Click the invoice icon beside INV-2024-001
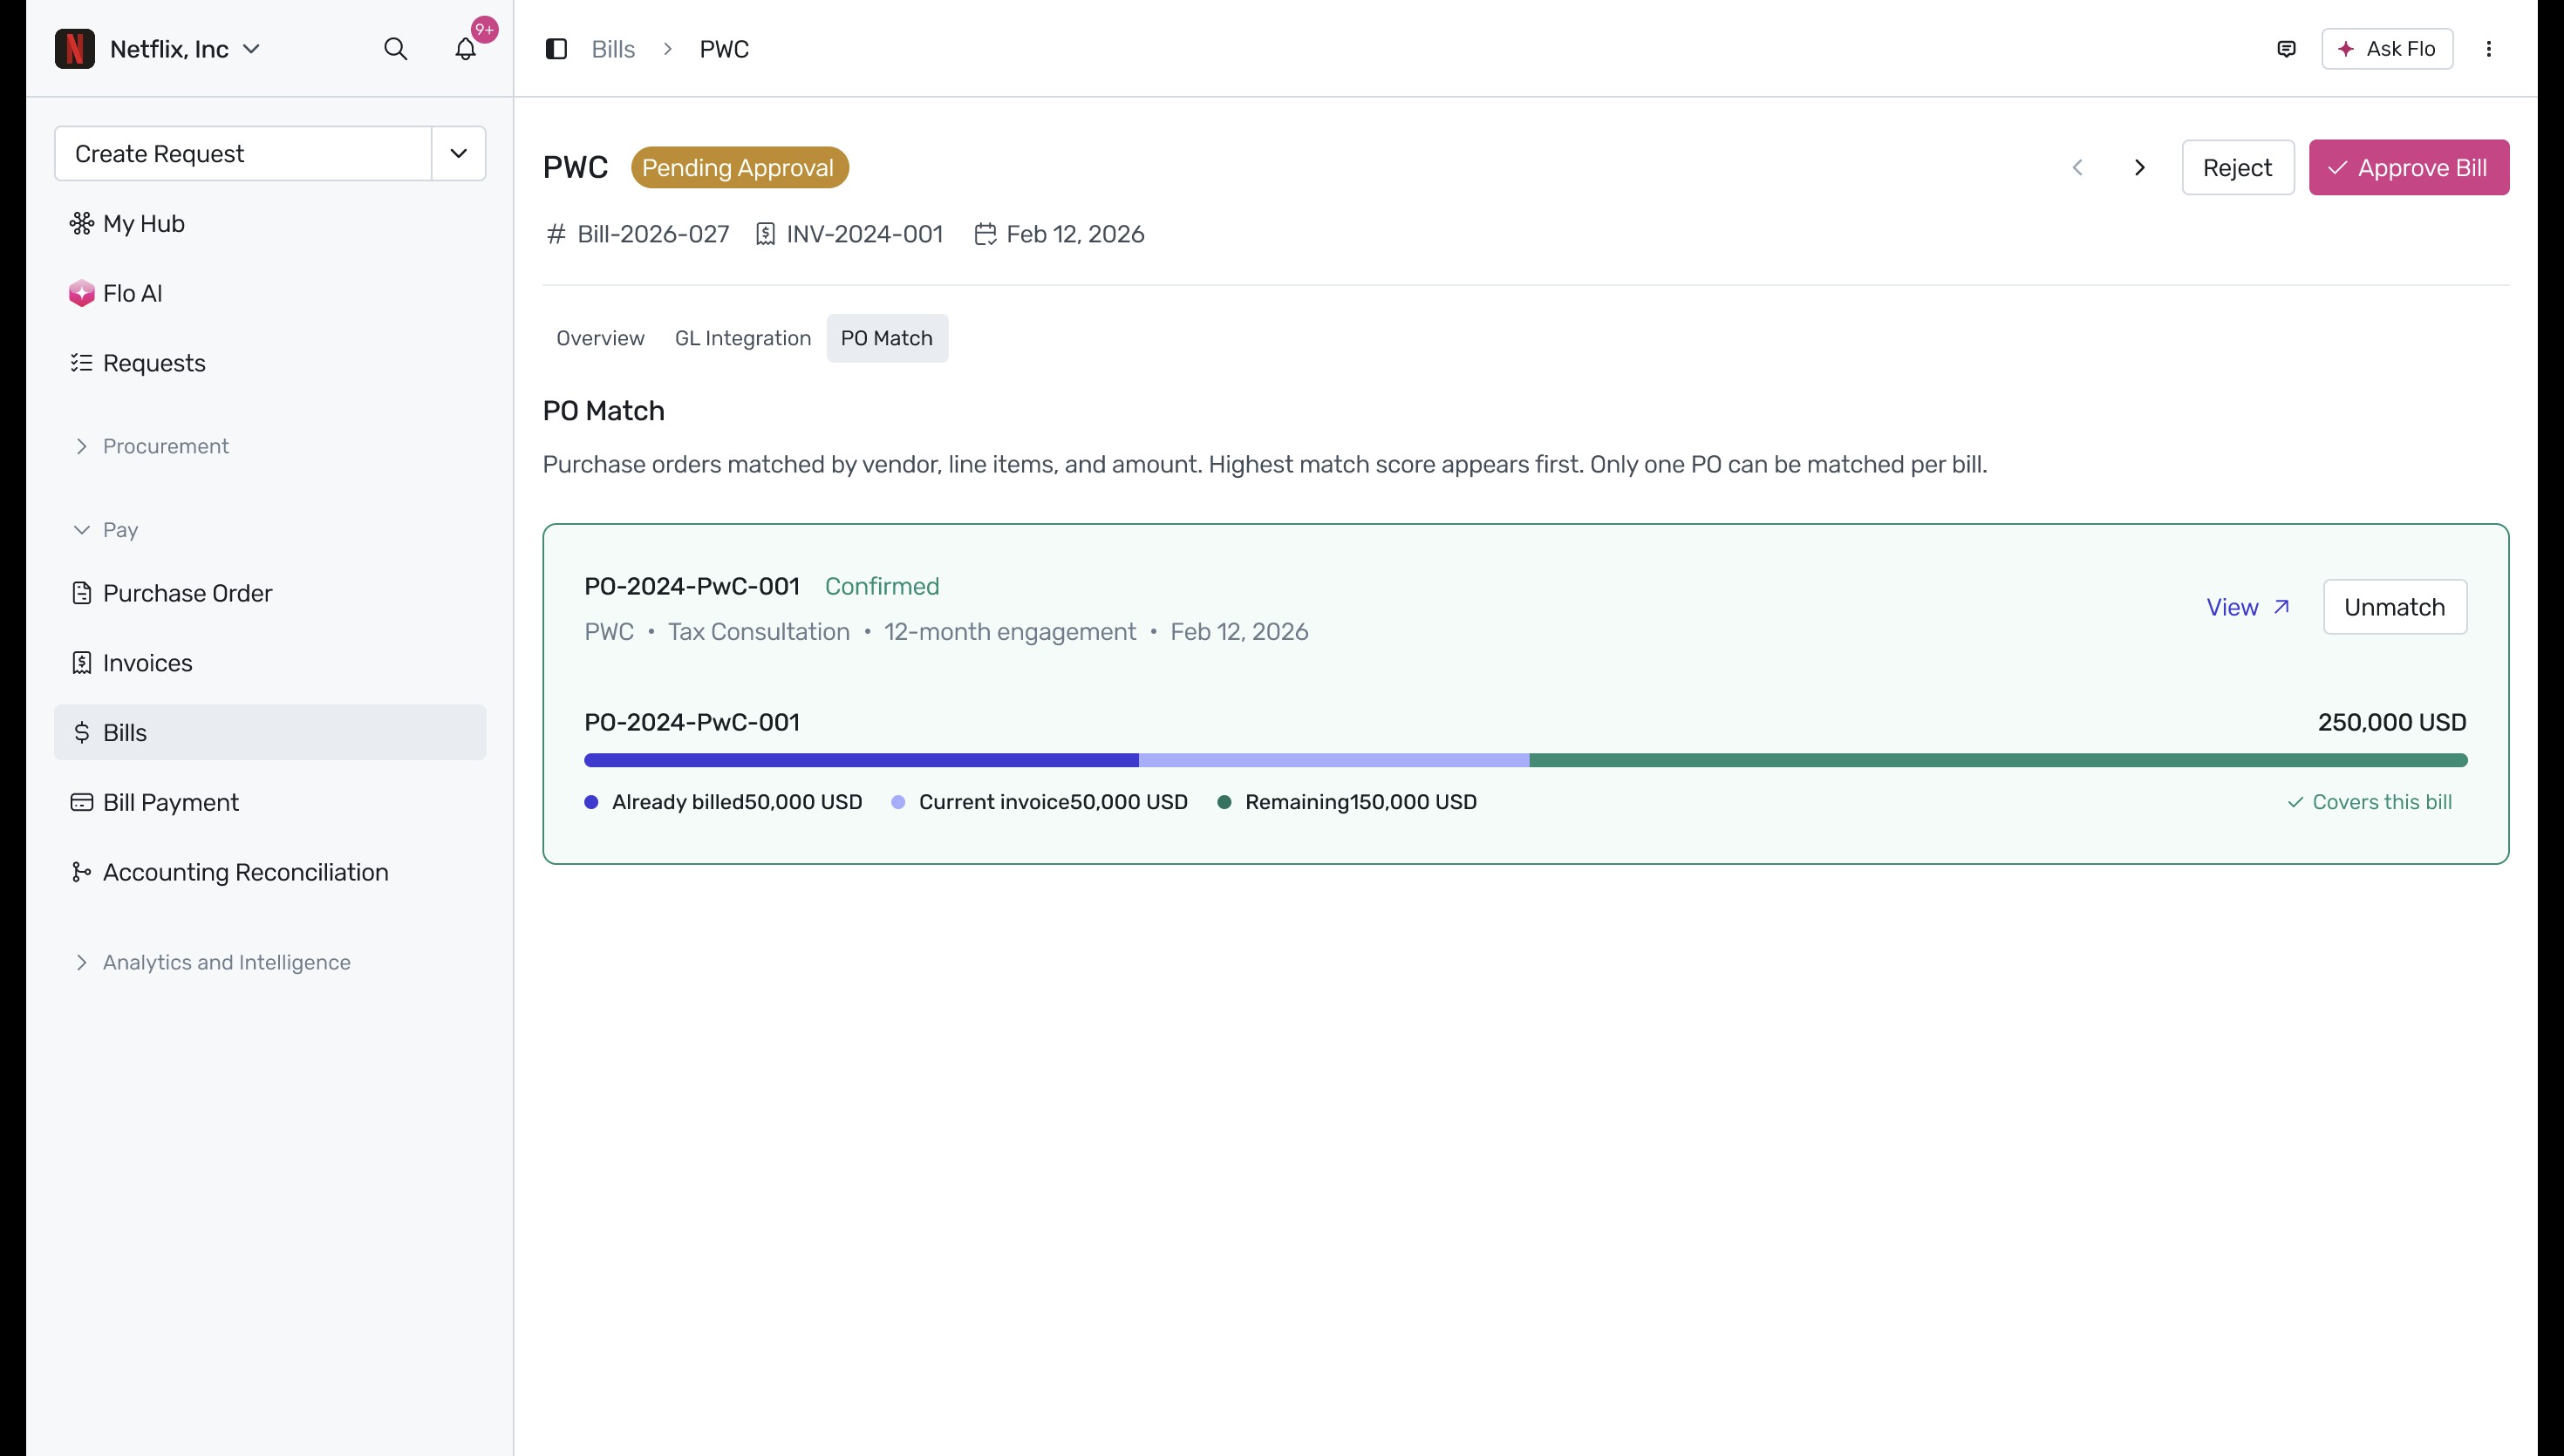 pyautogui.click(x=765, y=234)
